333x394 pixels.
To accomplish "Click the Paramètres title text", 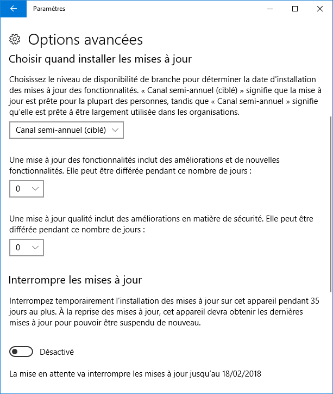I will coord(49,9).
